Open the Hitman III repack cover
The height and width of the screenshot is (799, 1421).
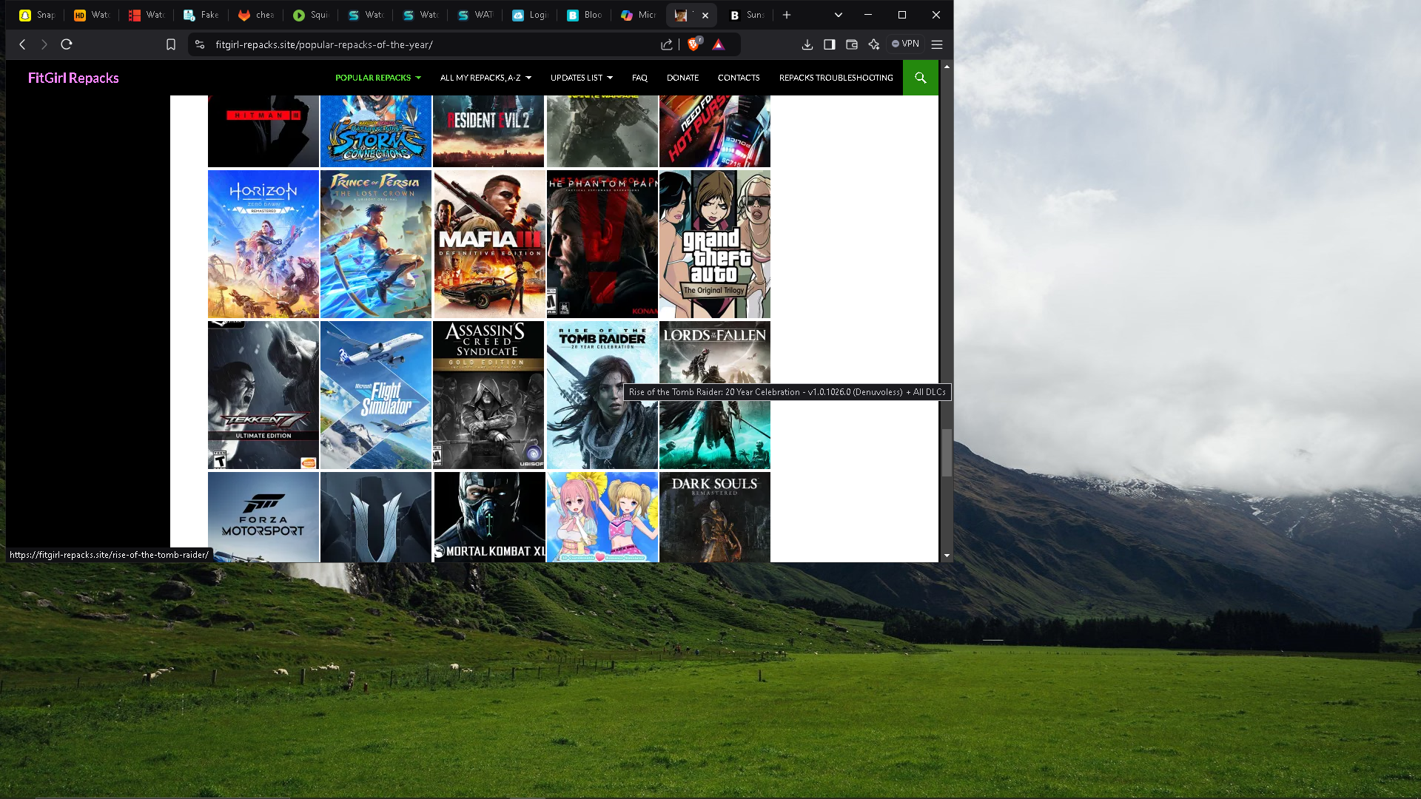coord(263,131)
